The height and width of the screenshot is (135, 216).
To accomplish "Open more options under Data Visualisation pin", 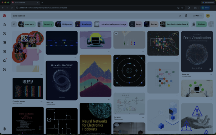I will click(x=211, y=75).
